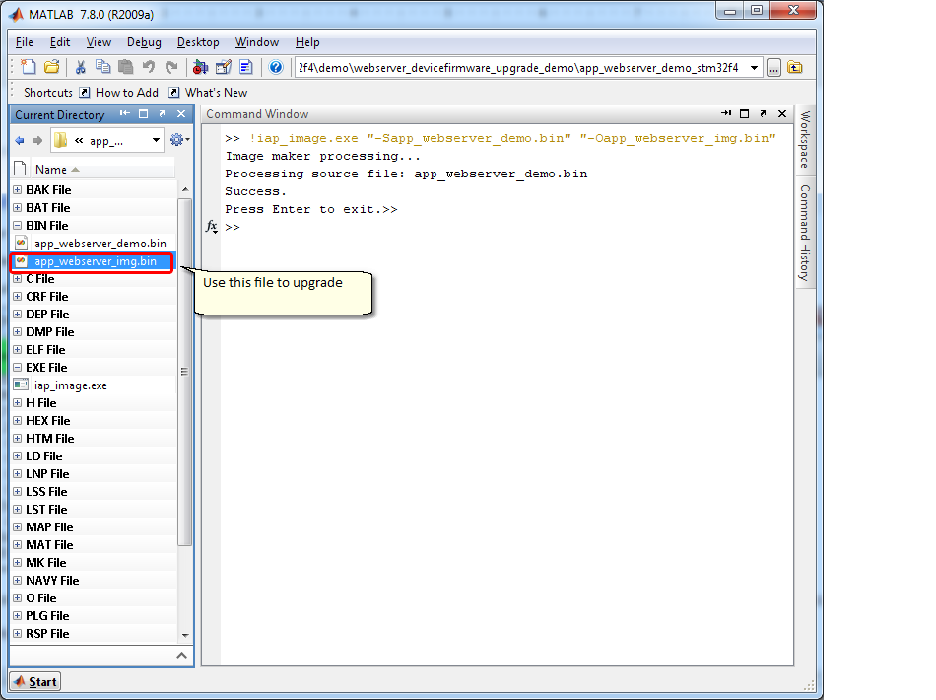Open the Desktop menu
This screenshot has width=936, height=700.
click(x=198, y=42)
